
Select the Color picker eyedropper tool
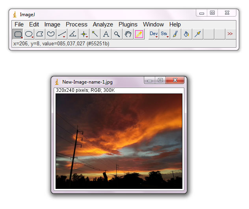pos(139,34)
